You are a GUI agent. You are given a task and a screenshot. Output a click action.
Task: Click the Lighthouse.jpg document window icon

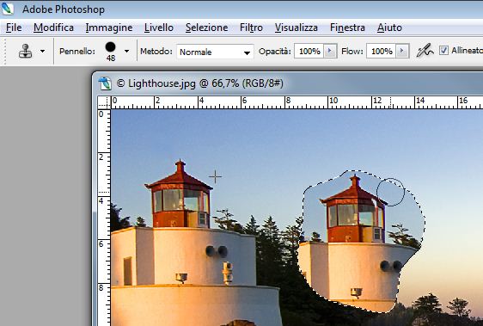105,83
